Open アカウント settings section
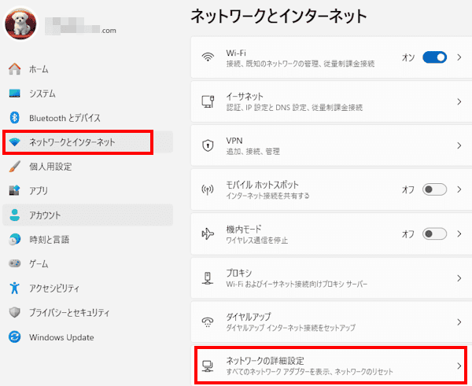The image size is (472, 386). [45, 215]
